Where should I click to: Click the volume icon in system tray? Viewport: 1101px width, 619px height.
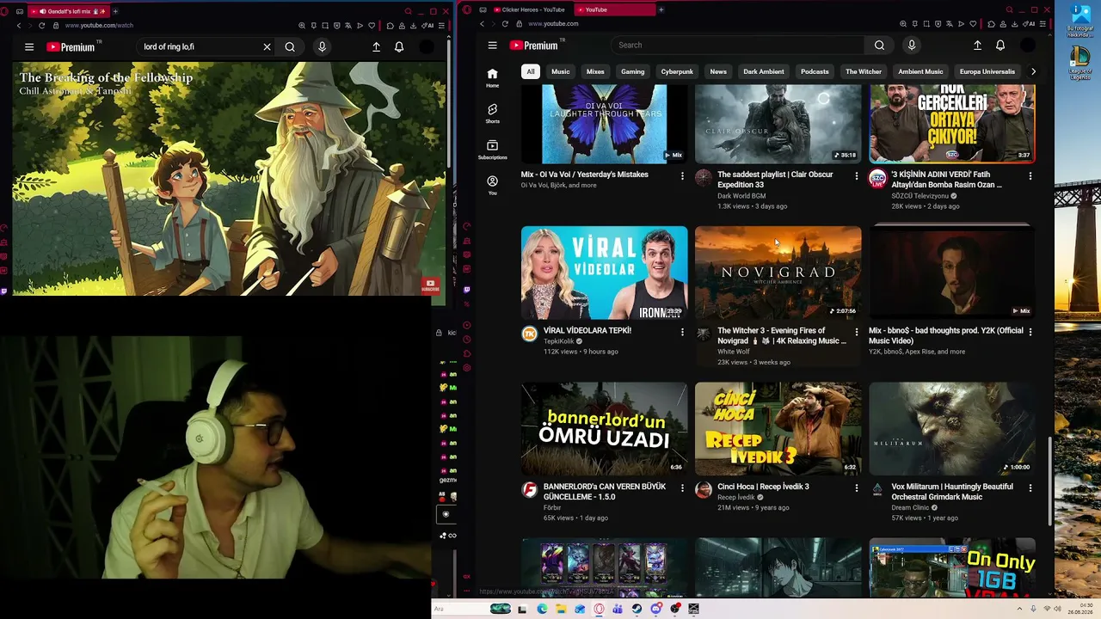[1057, 609]
